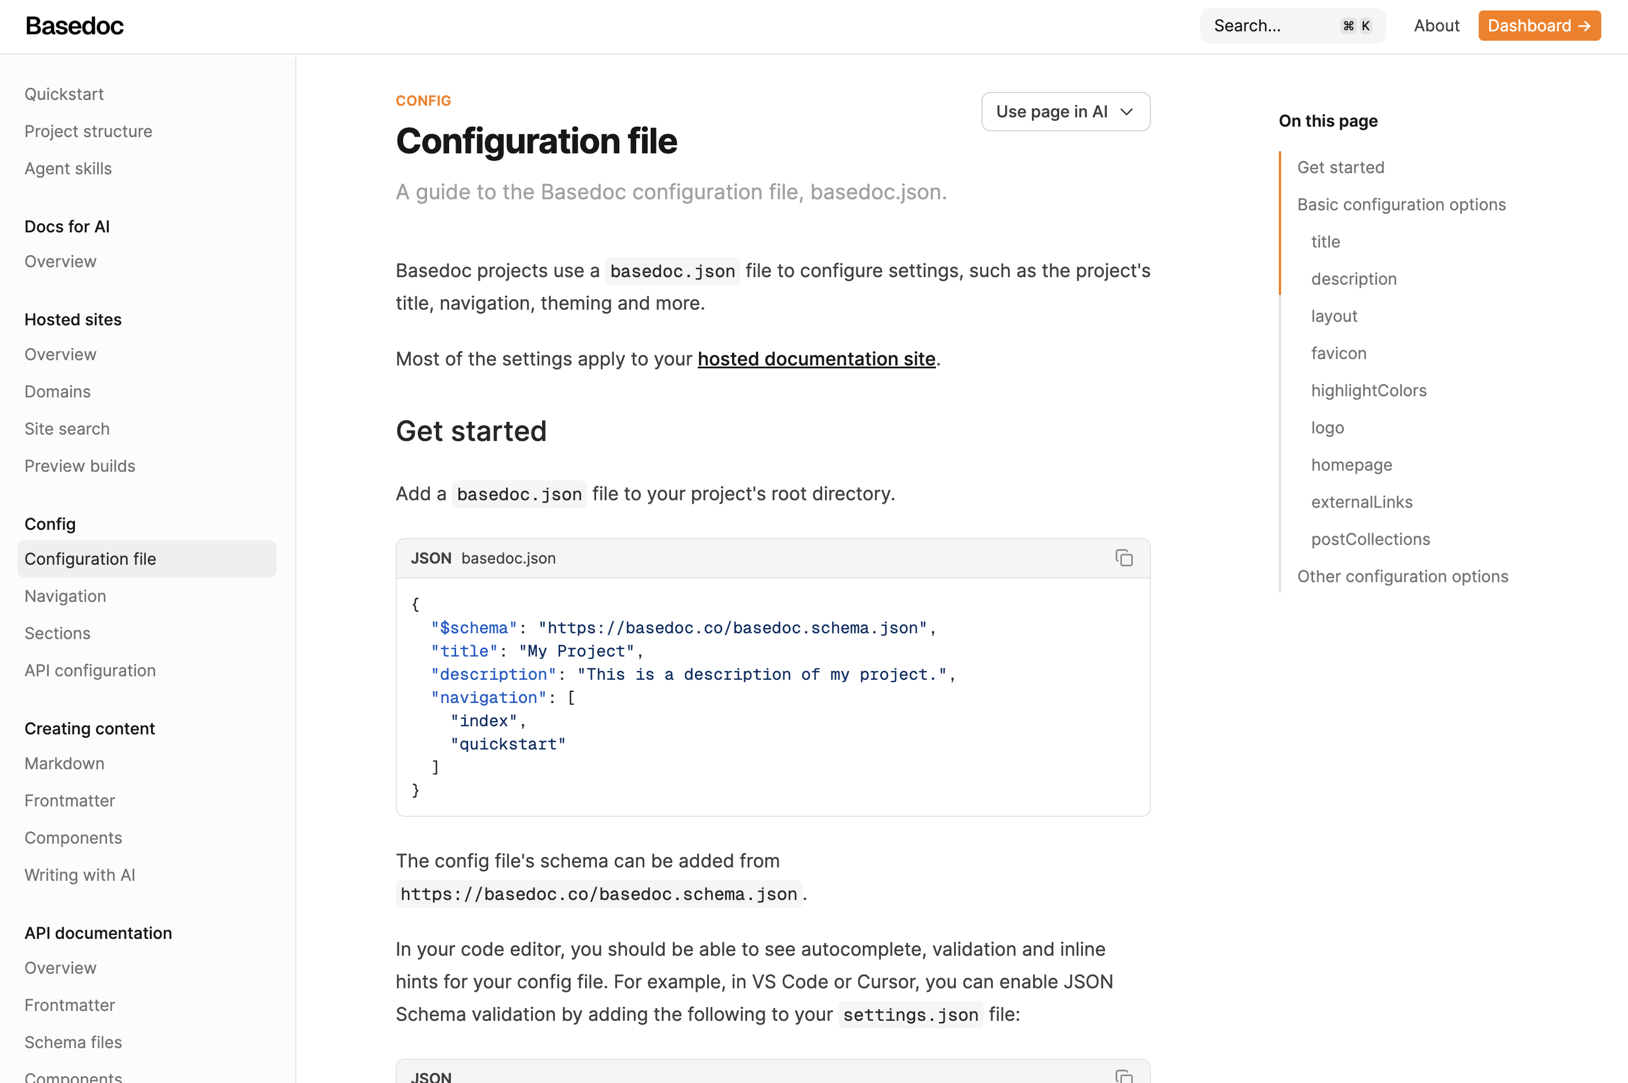Open Project structure page

click(x=88, y=131)
